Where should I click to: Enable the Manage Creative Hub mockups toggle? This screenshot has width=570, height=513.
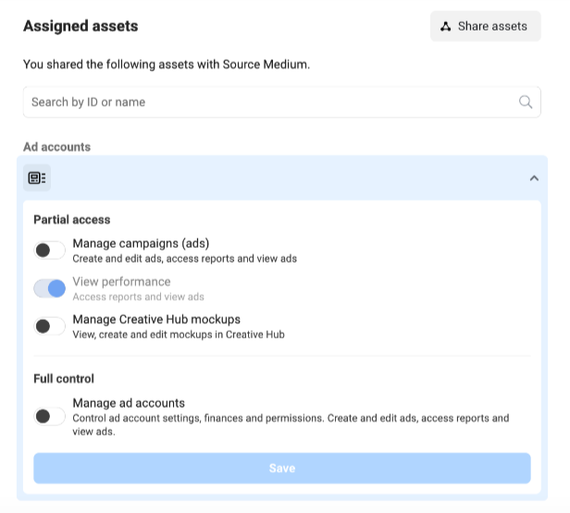click(x=50, y=326)
